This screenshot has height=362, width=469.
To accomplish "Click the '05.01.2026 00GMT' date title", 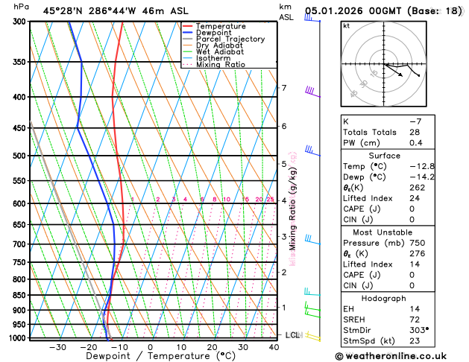I will [353, 11].
